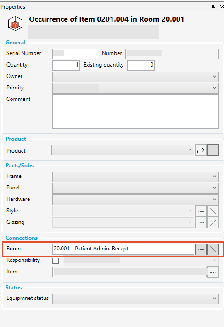Open the Frame dropdown list
Viewport: 224px width, 327px height.
tap(135, 177)
